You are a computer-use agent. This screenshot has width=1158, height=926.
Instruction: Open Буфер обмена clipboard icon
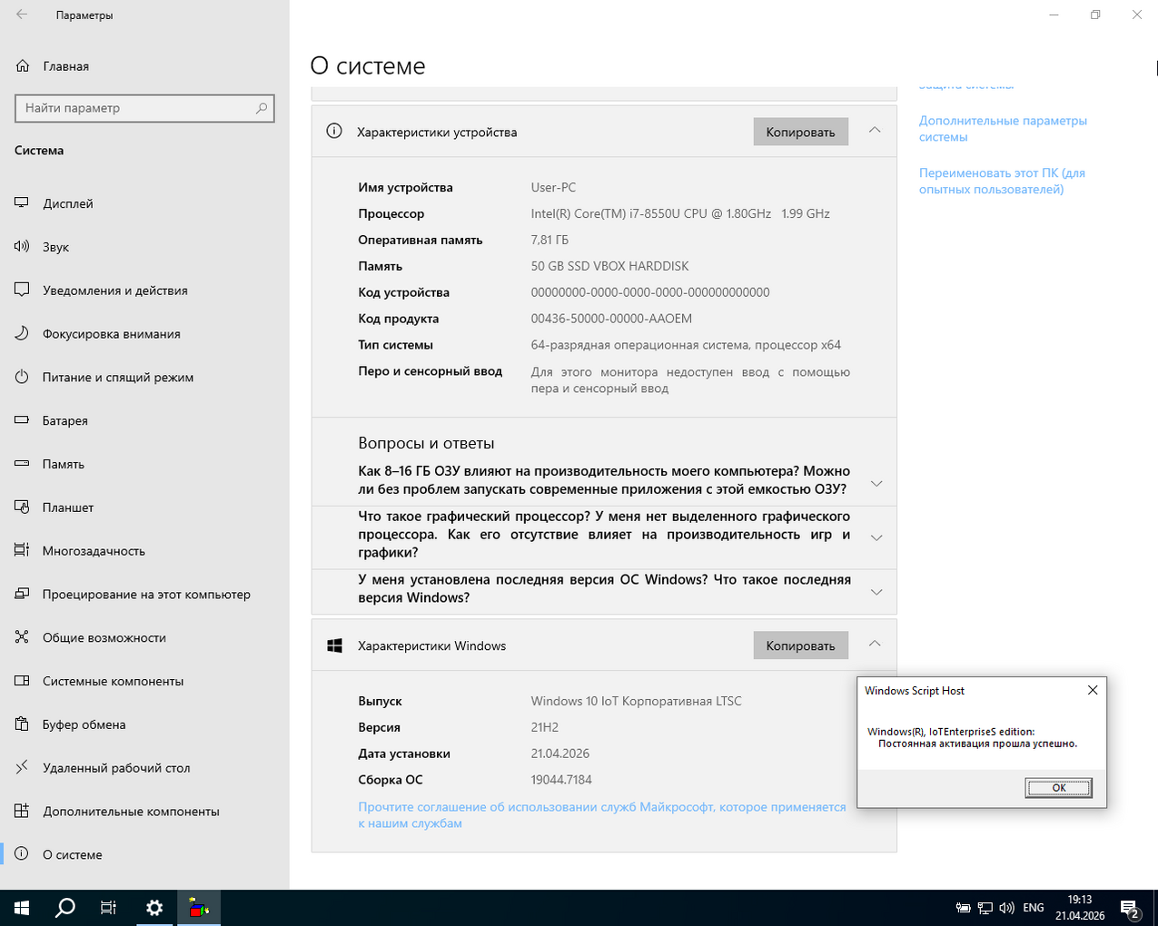[x=22, y=724]
